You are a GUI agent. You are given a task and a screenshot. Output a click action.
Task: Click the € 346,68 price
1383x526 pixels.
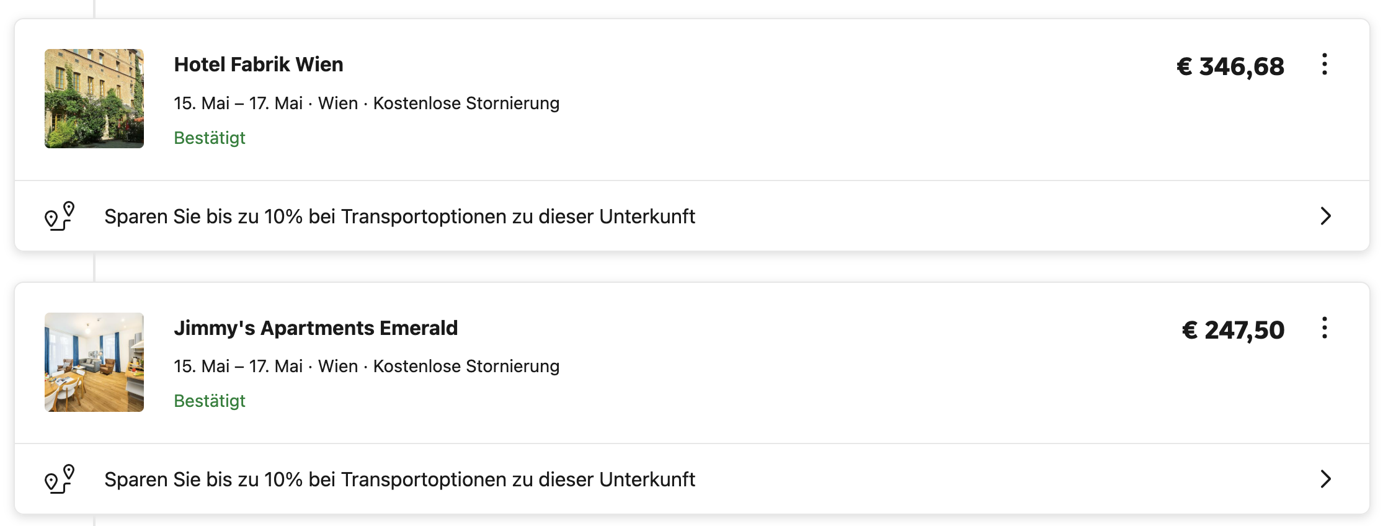click(1230, 66)
